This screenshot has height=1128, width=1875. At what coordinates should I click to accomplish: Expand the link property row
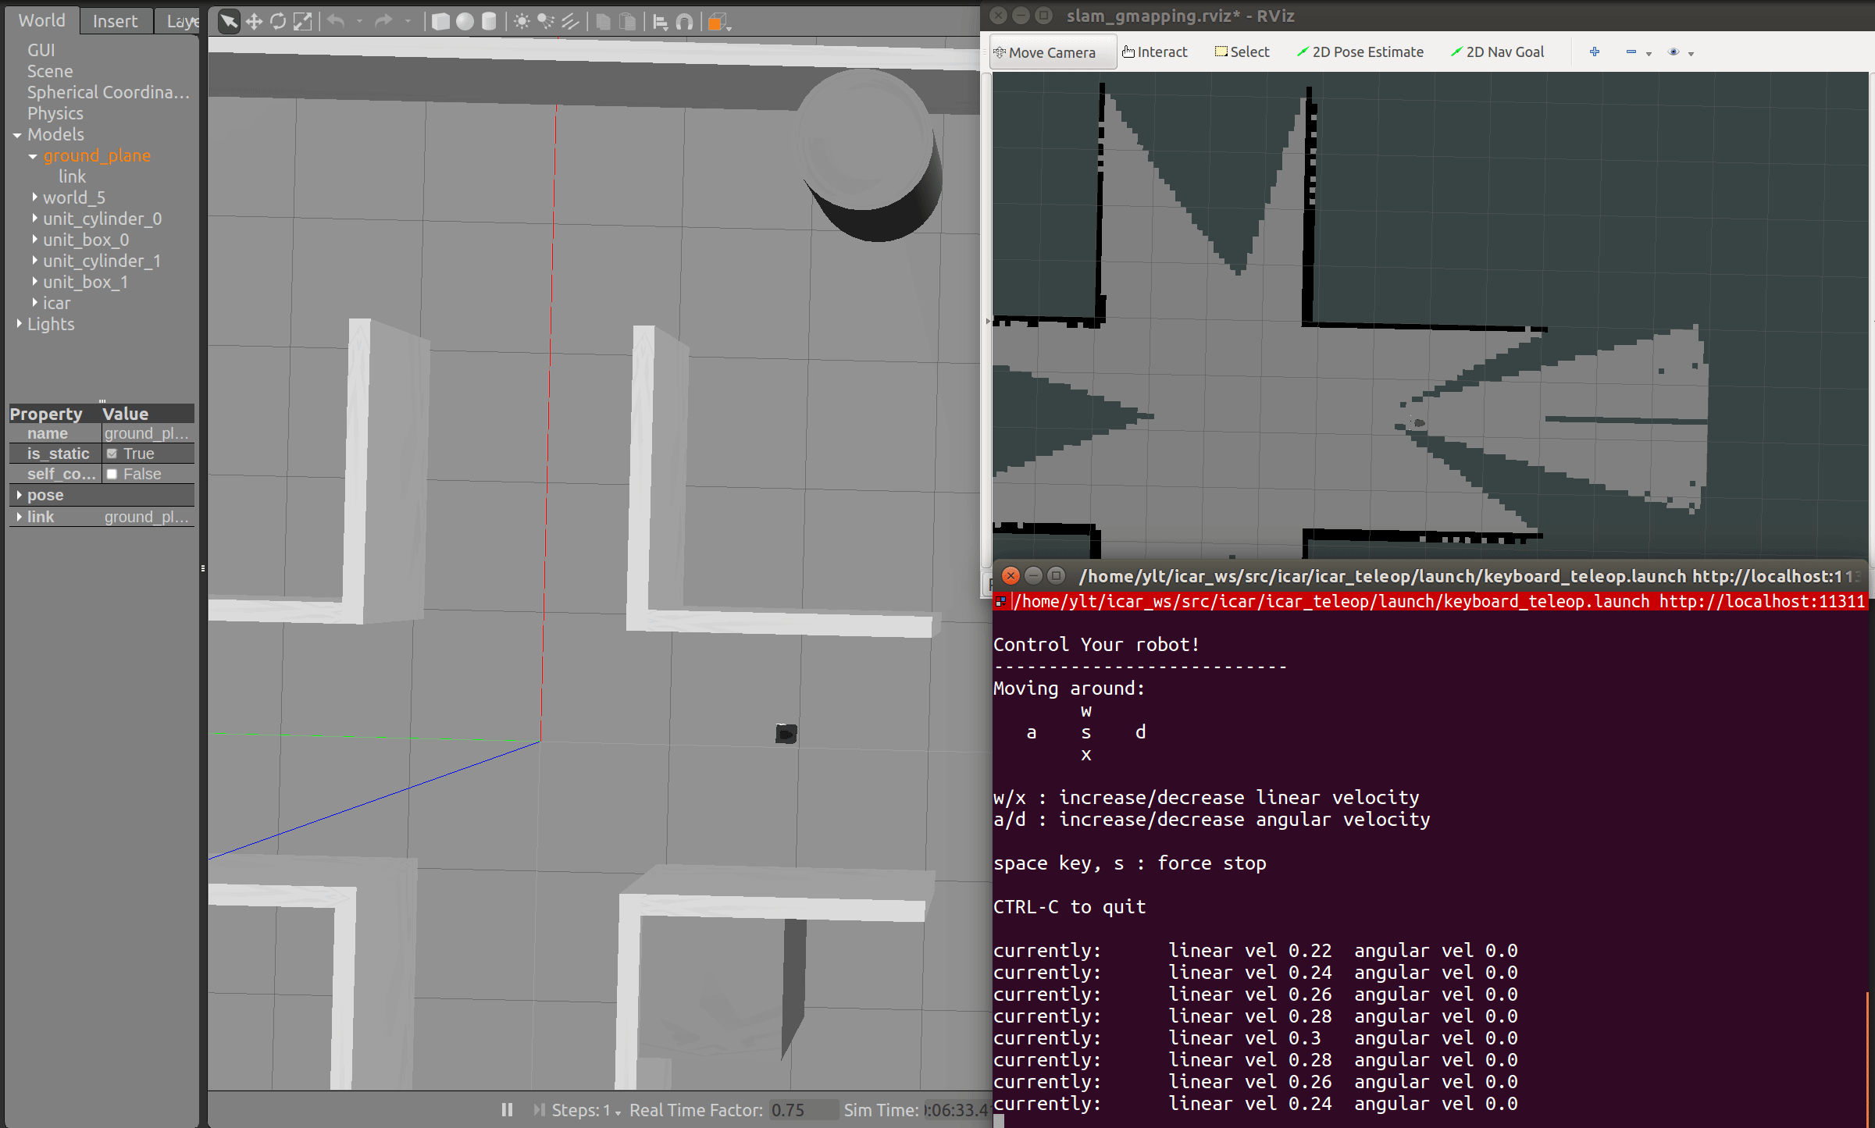tap(19, 517)
